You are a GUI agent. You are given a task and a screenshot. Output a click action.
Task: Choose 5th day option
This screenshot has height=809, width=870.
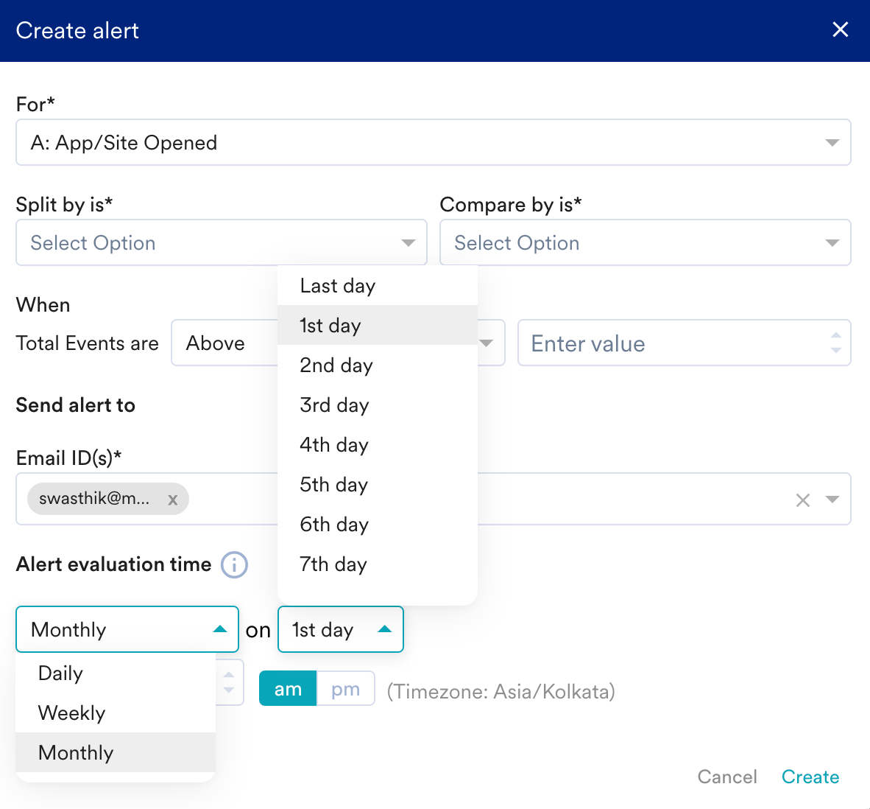(378, 484)
